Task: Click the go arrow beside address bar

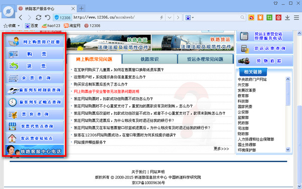Action: click(x=178, y=18)
